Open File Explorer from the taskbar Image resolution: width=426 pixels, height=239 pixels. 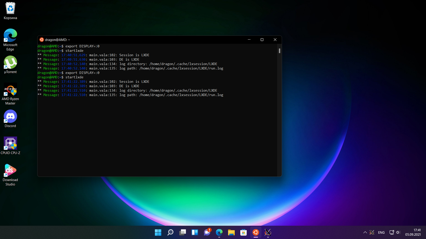[231, 233]
